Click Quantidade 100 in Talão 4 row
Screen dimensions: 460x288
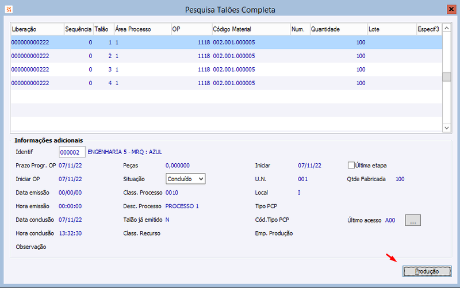tap(361, 83)
